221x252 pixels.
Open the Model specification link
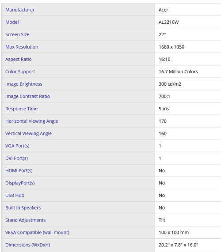click(x=12, y=22)
